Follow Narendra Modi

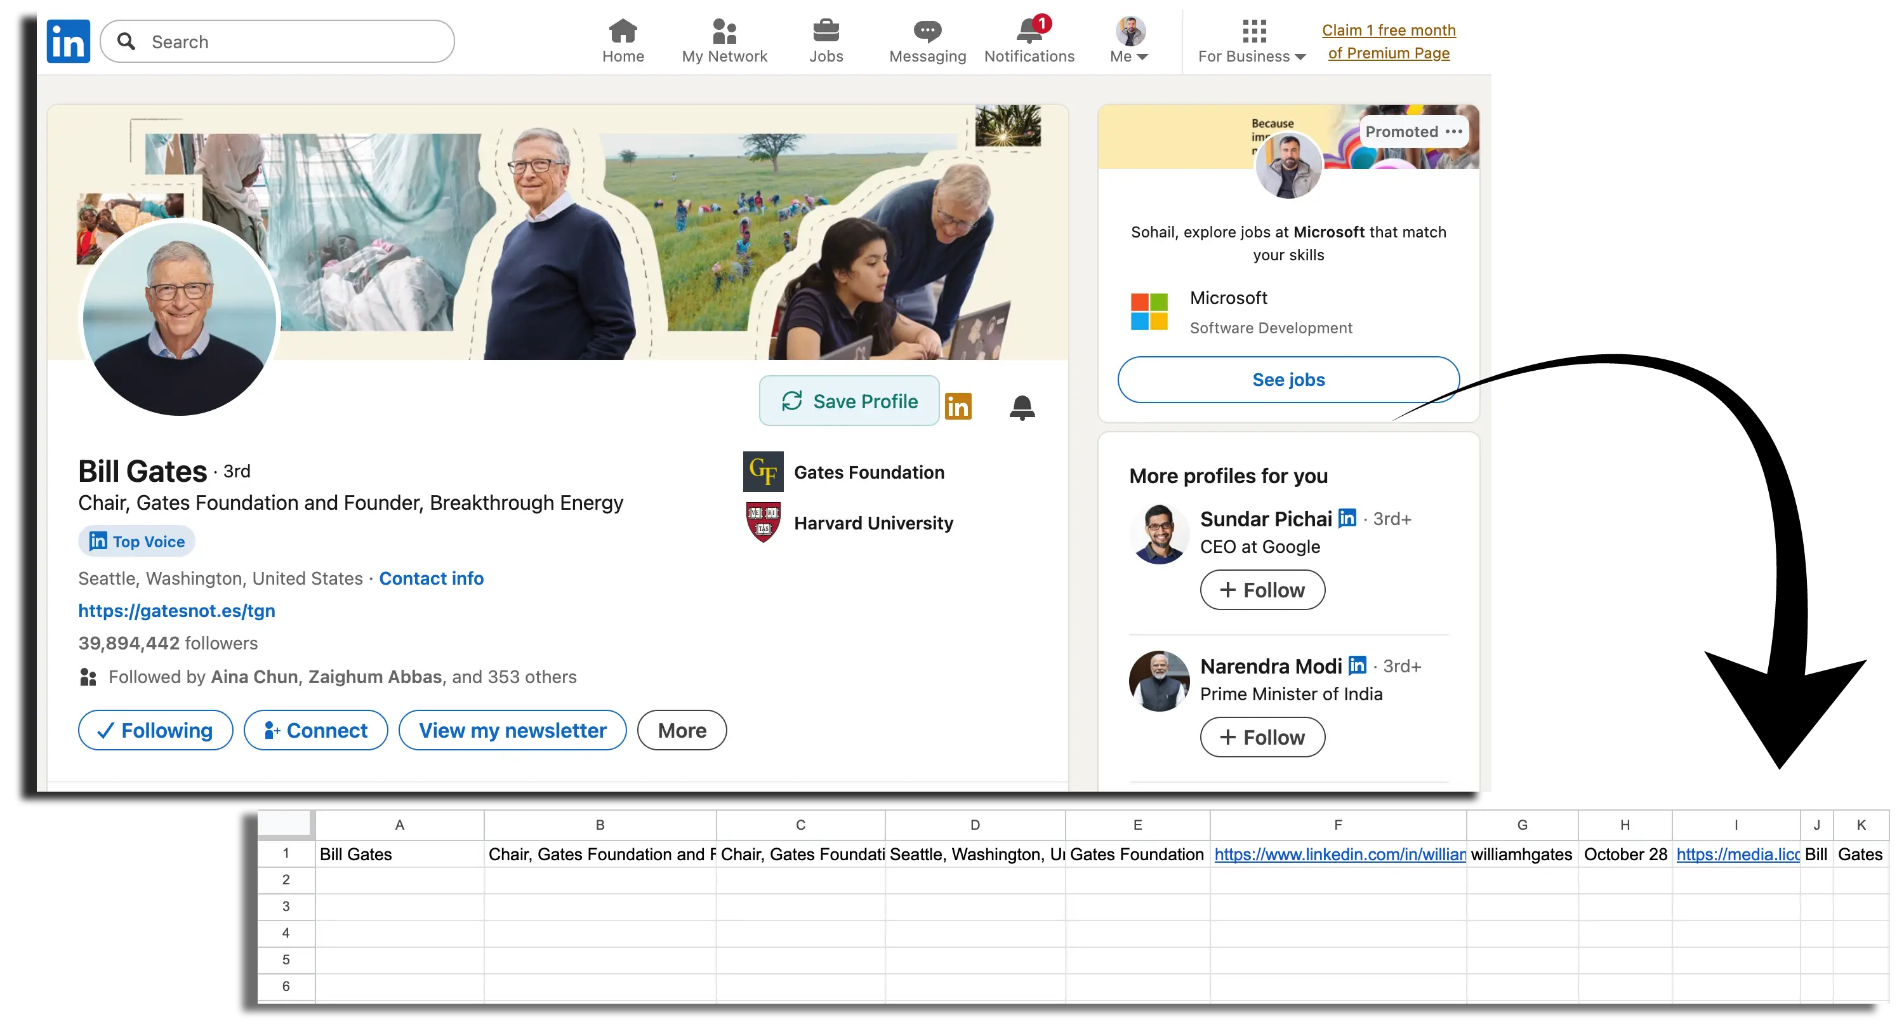pyautogui.click(x=1261, y=736)
